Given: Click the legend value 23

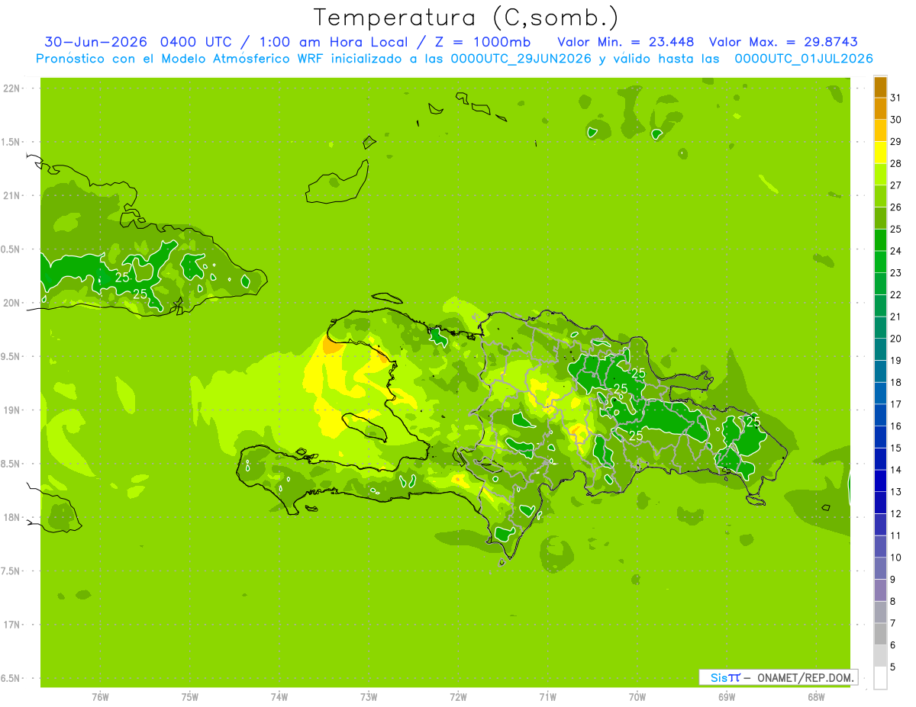Looking at the screenshot, I should click(896, 273).
